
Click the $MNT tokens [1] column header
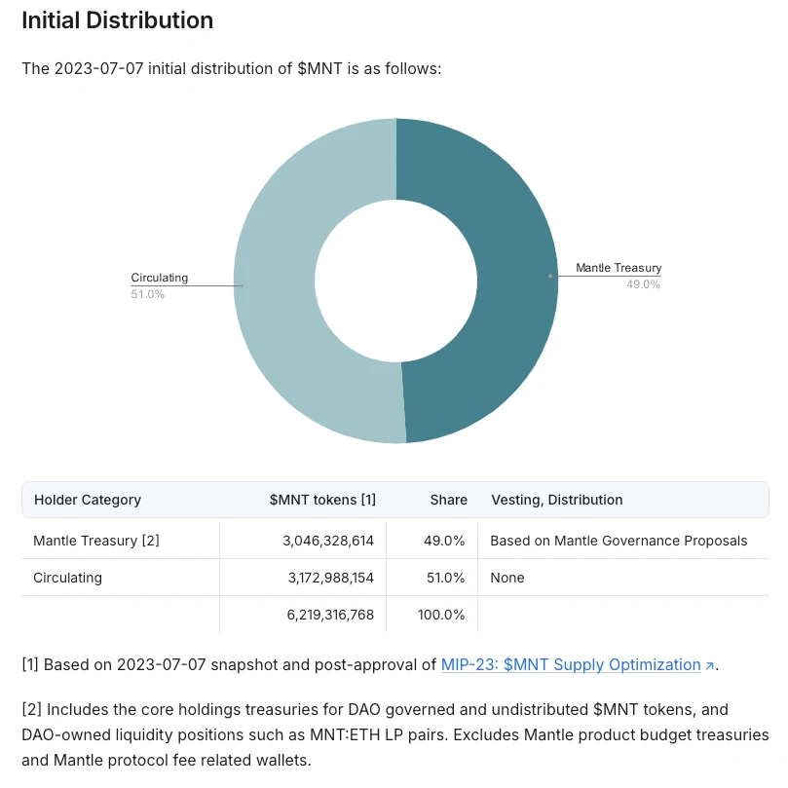[322, 500]
